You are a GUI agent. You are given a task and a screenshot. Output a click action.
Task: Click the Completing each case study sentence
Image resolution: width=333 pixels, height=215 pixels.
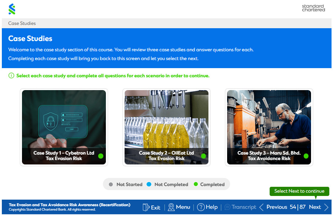(x=103, y=59)
